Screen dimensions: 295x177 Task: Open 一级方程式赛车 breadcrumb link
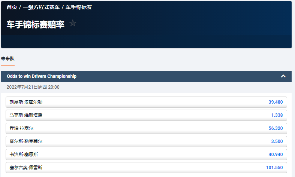click(41, 7)
